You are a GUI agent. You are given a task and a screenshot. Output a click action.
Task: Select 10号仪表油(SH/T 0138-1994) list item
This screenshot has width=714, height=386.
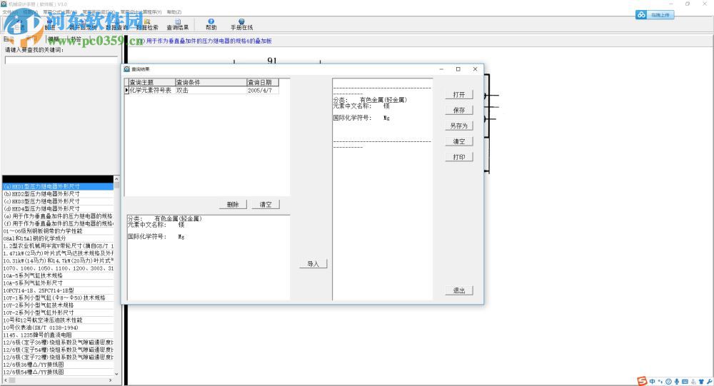58,327
